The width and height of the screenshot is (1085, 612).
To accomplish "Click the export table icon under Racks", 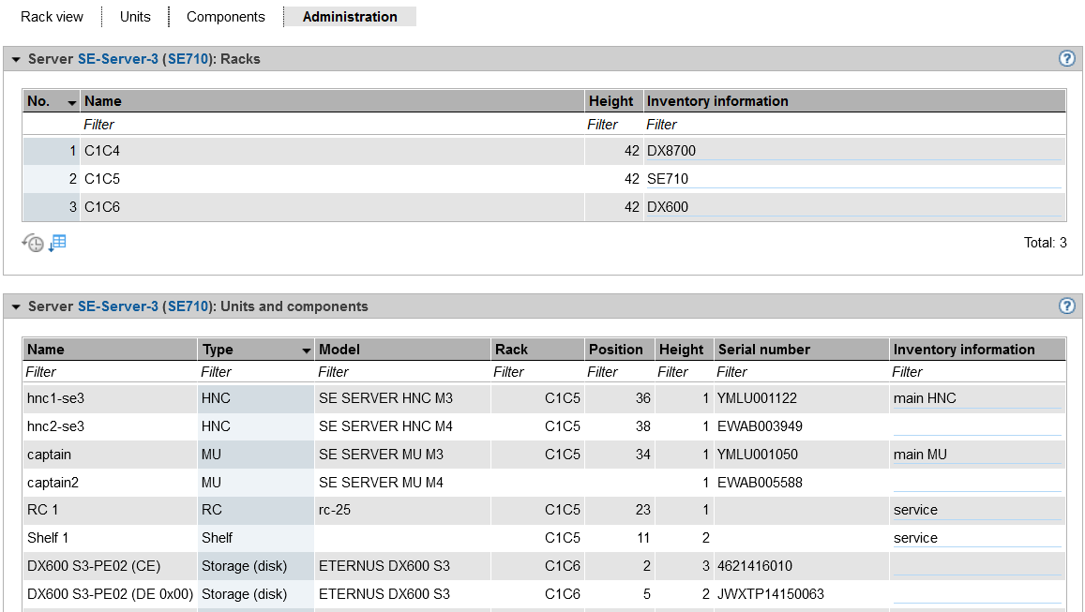I will tap(58, 243).
